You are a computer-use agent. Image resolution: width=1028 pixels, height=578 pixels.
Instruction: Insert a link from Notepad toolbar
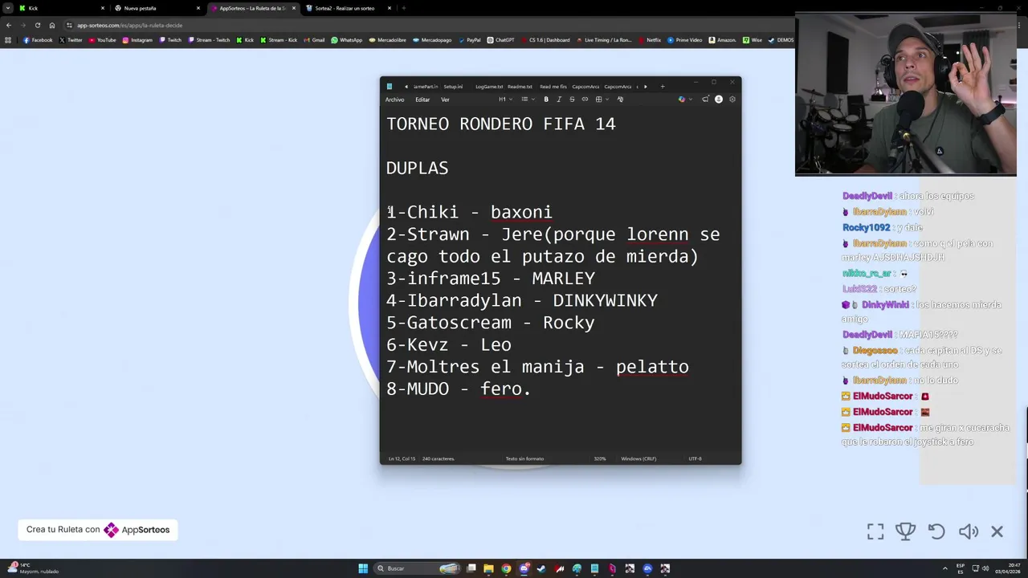click(x=585, y=100)
